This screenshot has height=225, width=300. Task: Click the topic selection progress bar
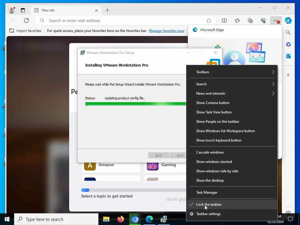coord(133,190)
